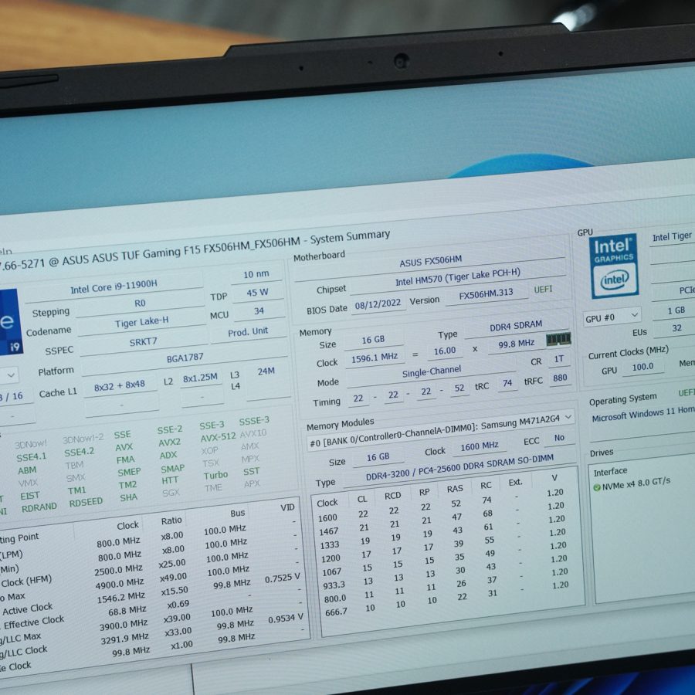Image resolution: width=695 pixels, height=695 pixels.
Task: Click the MCU value 34
Action: [259, 311]
